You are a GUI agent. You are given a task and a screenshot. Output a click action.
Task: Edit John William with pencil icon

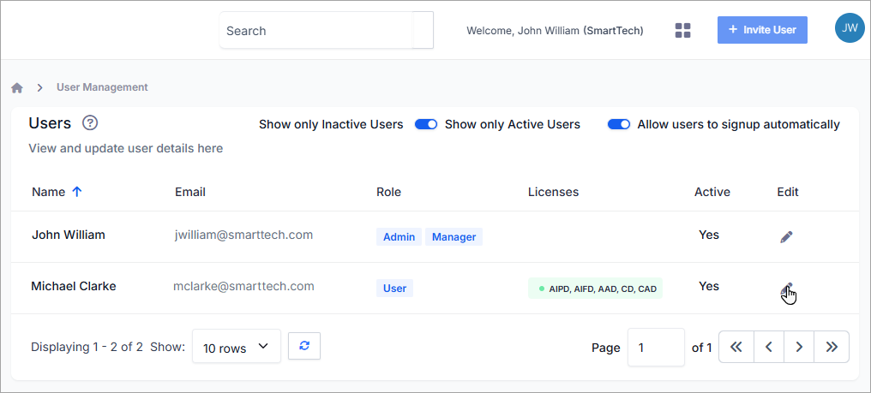pyautogui.click(x=786, y=237)
